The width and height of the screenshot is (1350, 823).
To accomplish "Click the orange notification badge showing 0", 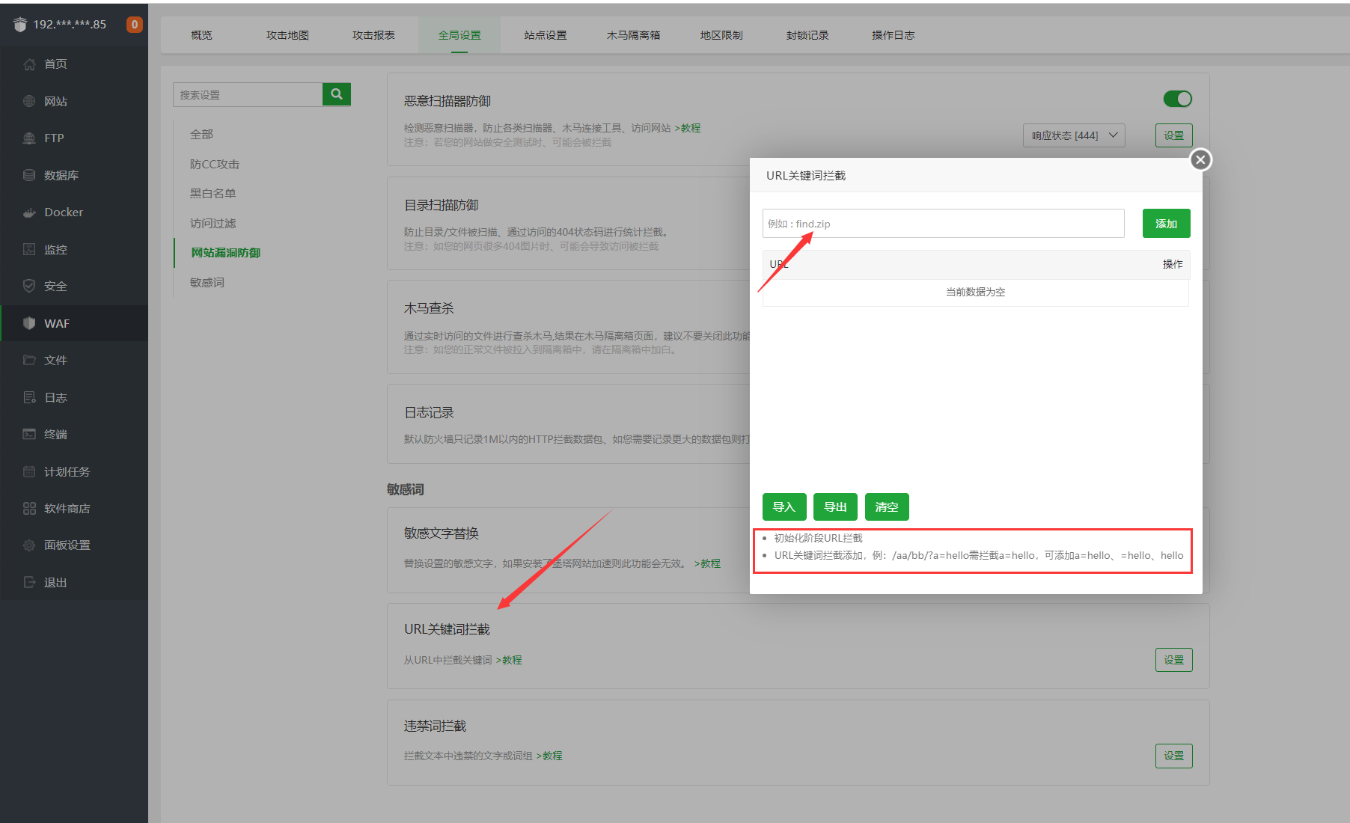I will coord(135,25).
